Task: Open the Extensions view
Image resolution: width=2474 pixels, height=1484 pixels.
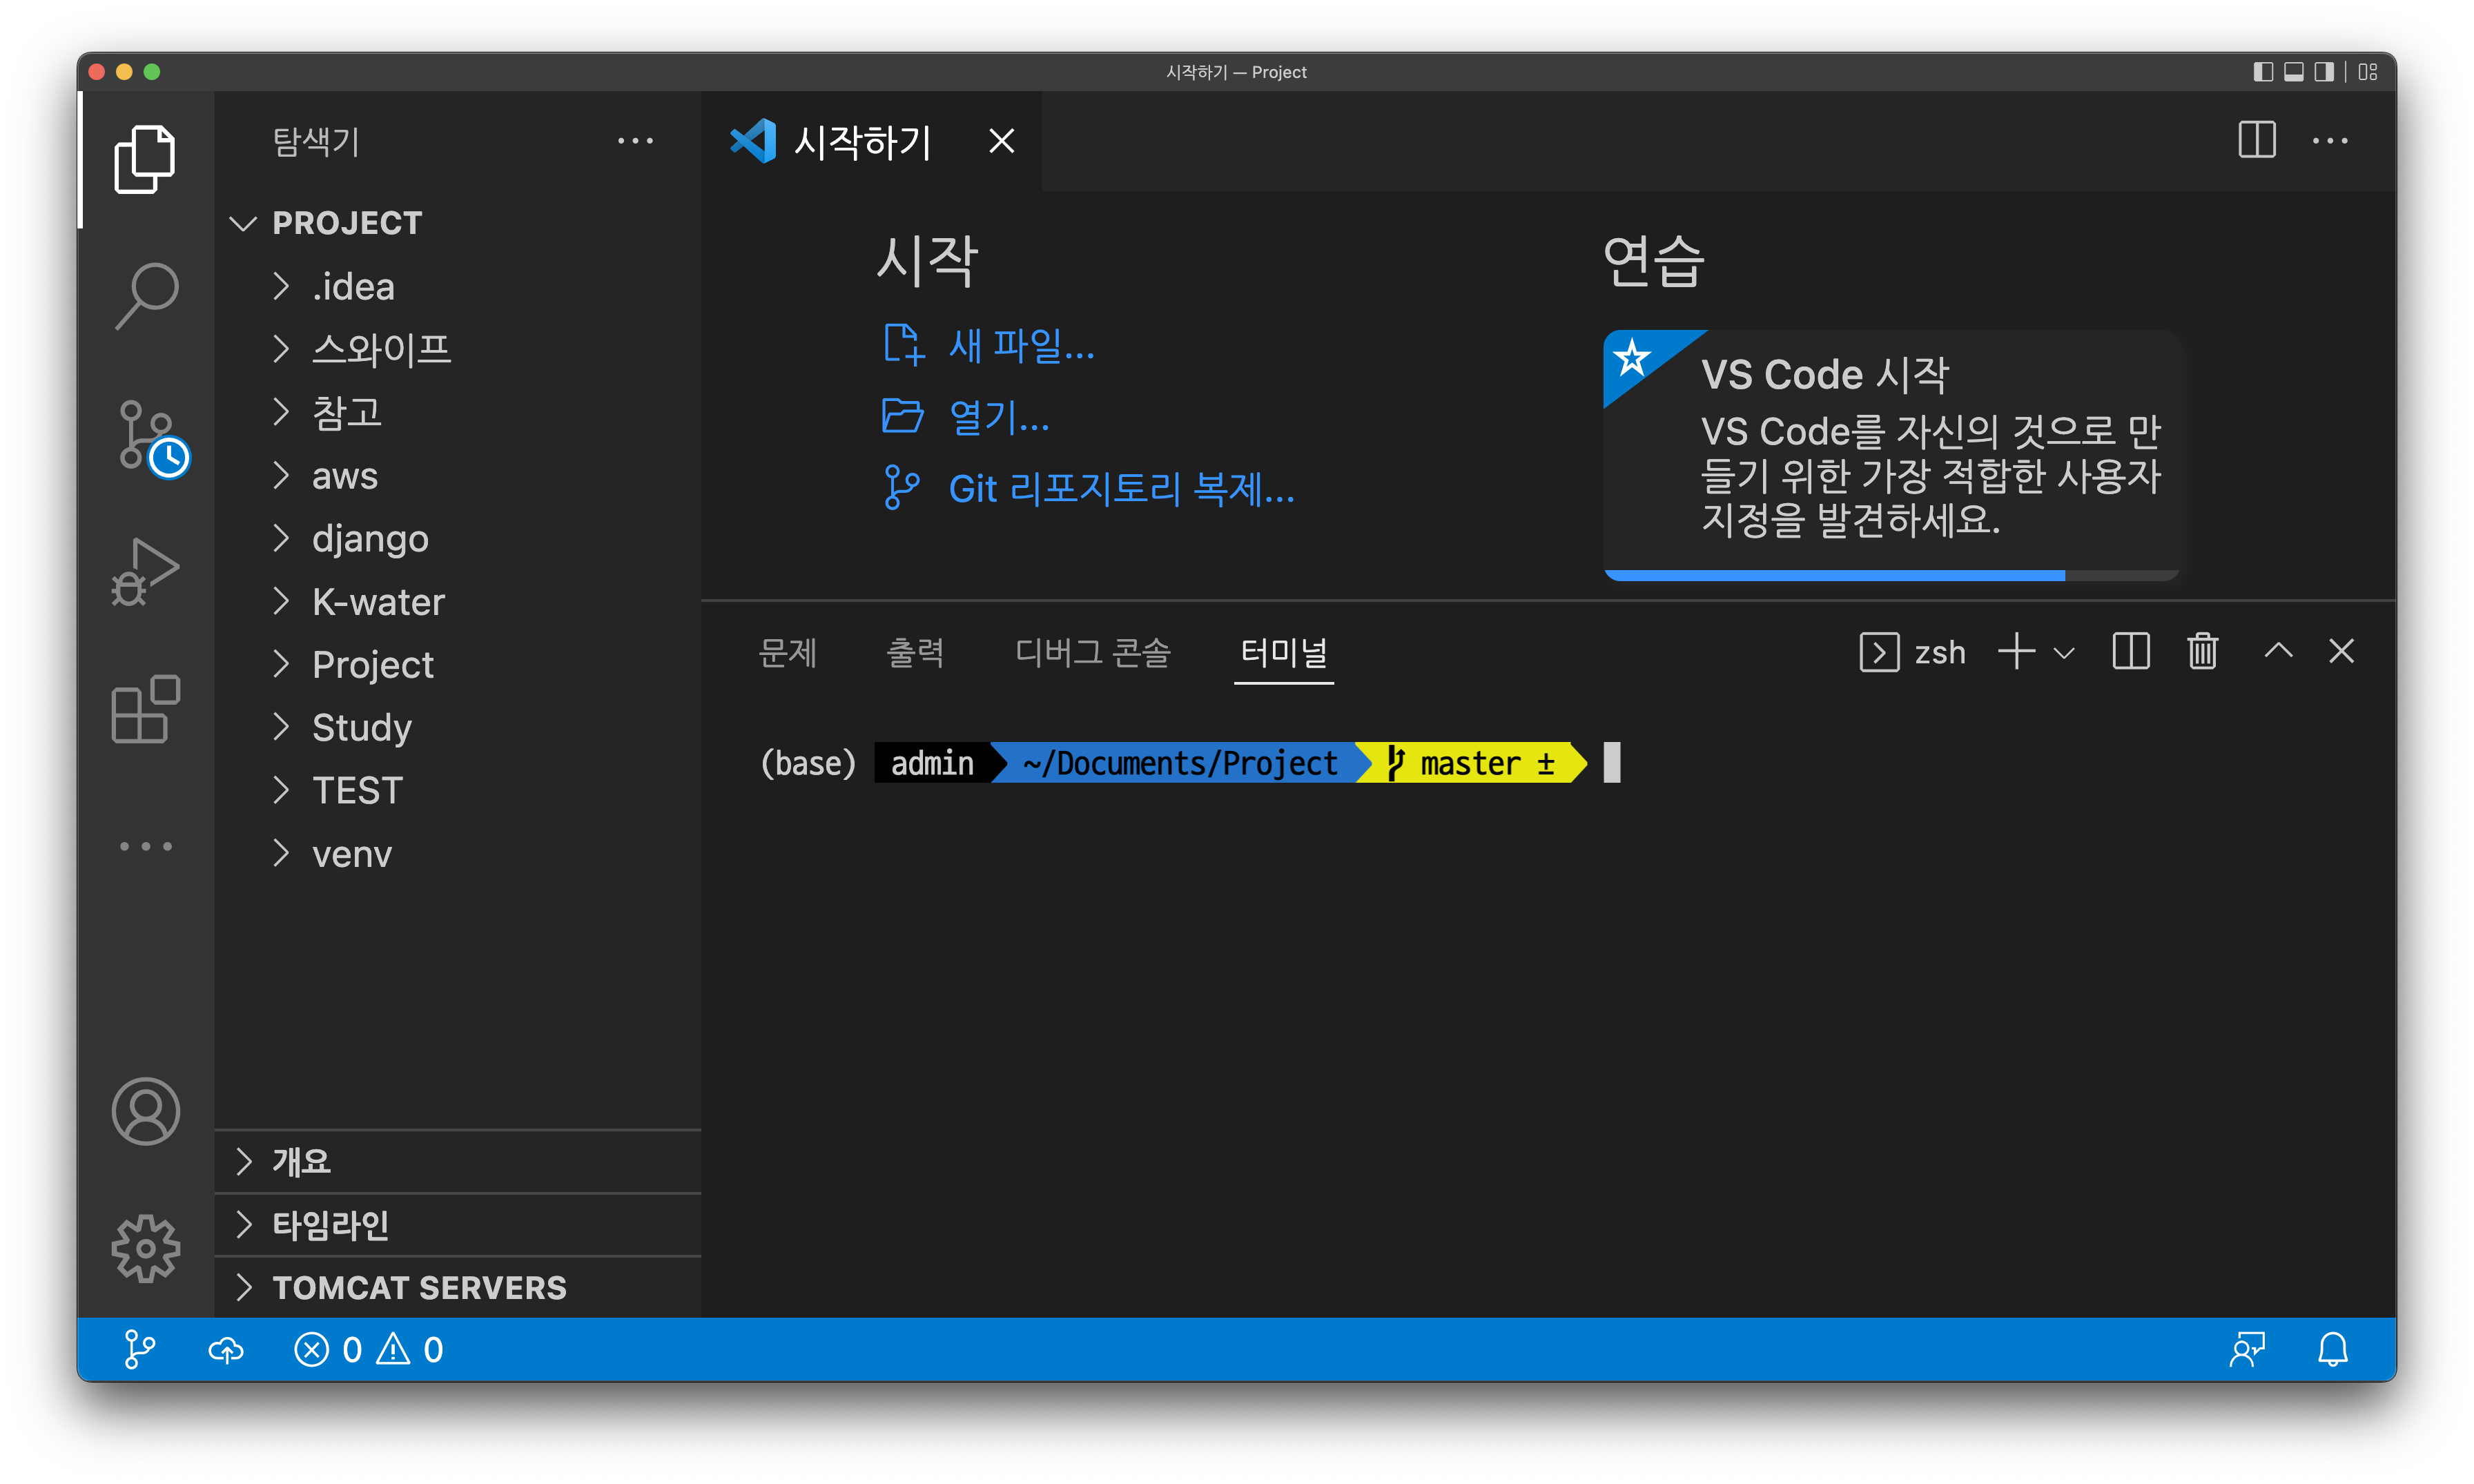Action: [x=146, y=709]
